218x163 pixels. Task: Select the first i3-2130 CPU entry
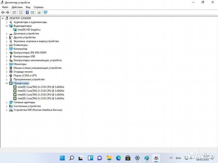tap(41, 87)
